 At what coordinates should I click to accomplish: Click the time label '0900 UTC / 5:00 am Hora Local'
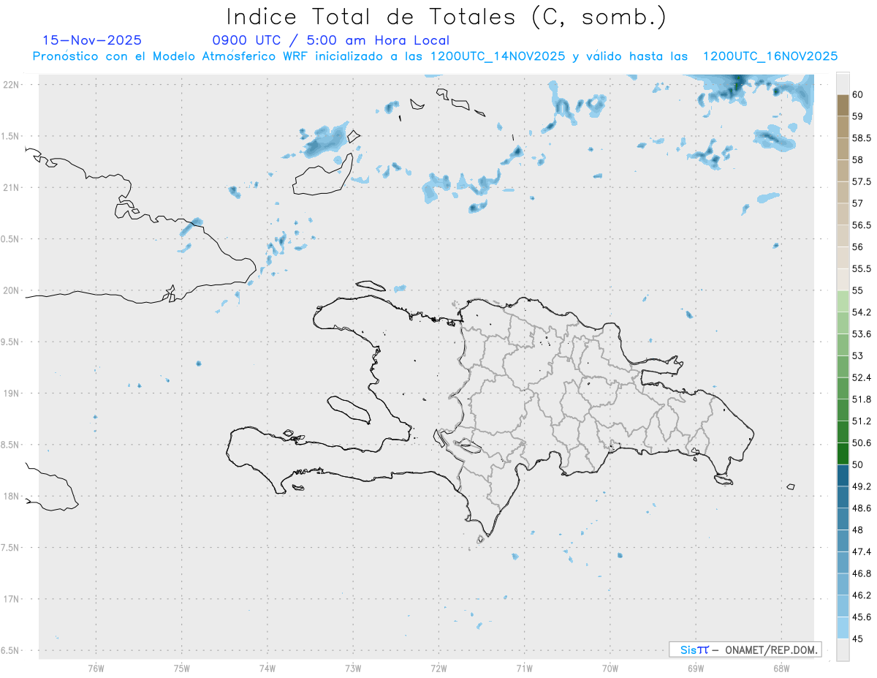330,40
